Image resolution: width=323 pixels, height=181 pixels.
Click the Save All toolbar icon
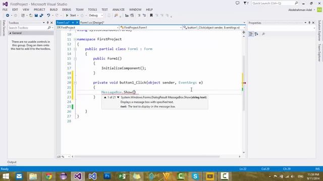pyautogui.click(x=41, y=16)
